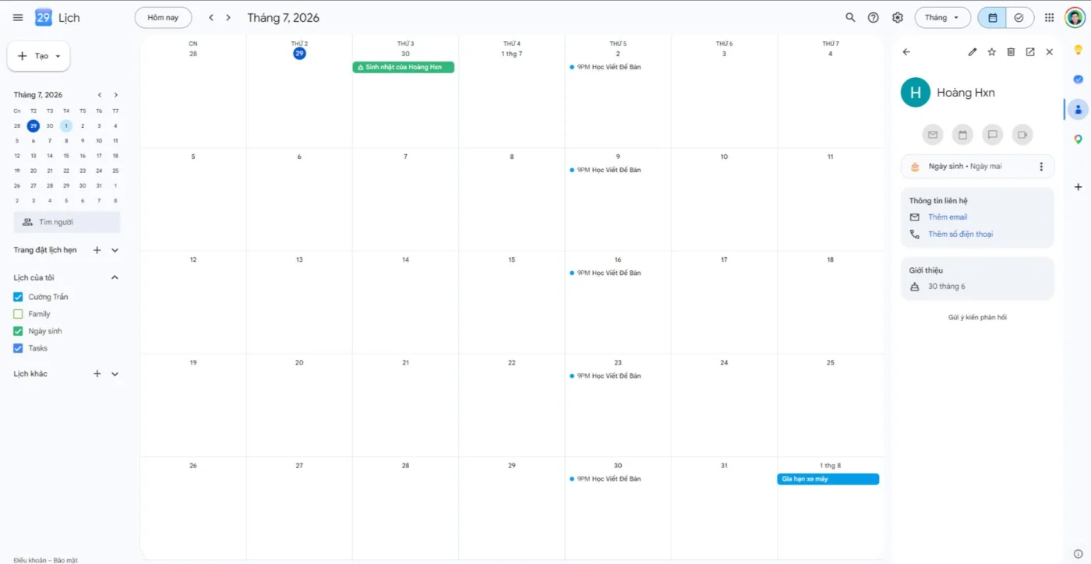
Task: Start a chat with Hoàng Hxn
Action: [993, 135]
